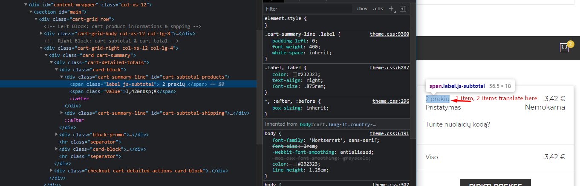The width and height of the screenshot is (580, 186).
Task: Expand the cart-subtotal-shipping div node
Action: (62, 113)
